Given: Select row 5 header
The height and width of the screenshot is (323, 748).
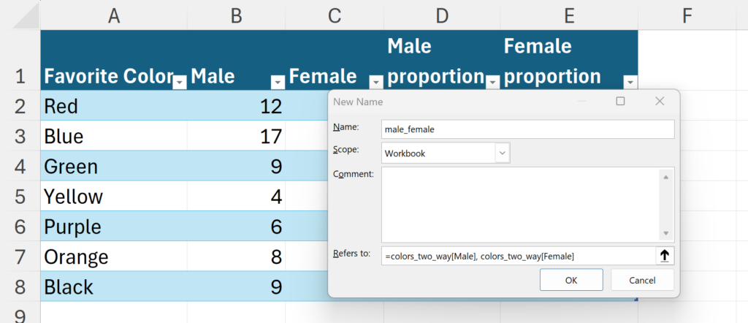Looking at the screenshot, I should pos(19,197).
